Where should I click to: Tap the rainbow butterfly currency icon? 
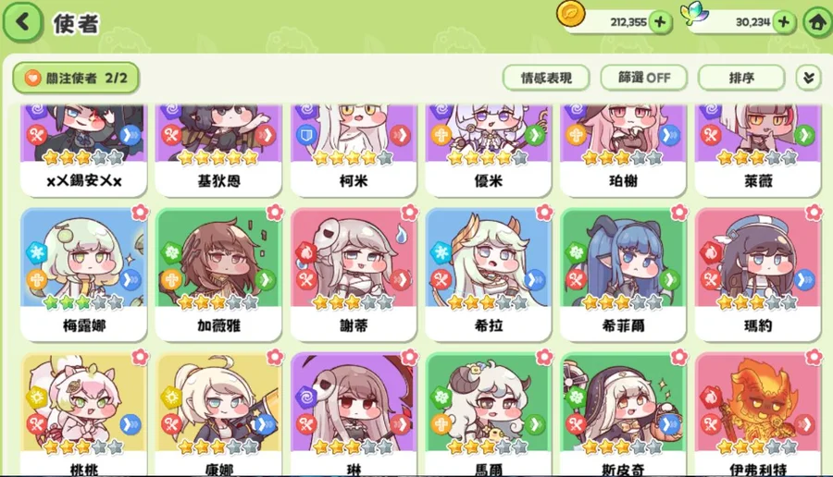pyautogui.click(x=695, y=13)
